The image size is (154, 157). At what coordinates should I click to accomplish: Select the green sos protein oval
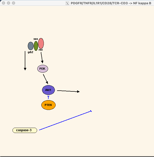(x=36, y=46)
